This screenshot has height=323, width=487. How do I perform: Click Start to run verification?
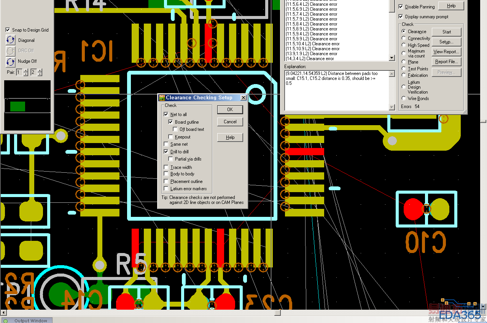pos(447,32)
